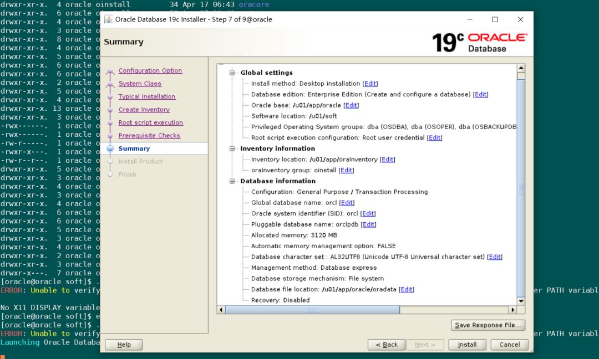Edit Root script execution configuration
The image size is (599, 359).
click(x=434, y=138)
